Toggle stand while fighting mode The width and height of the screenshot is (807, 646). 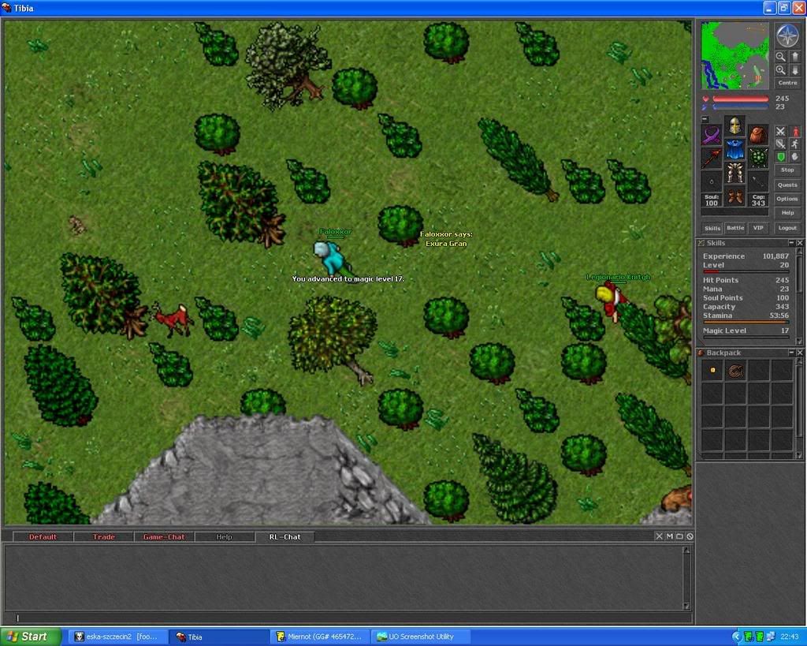click(796, 131)
